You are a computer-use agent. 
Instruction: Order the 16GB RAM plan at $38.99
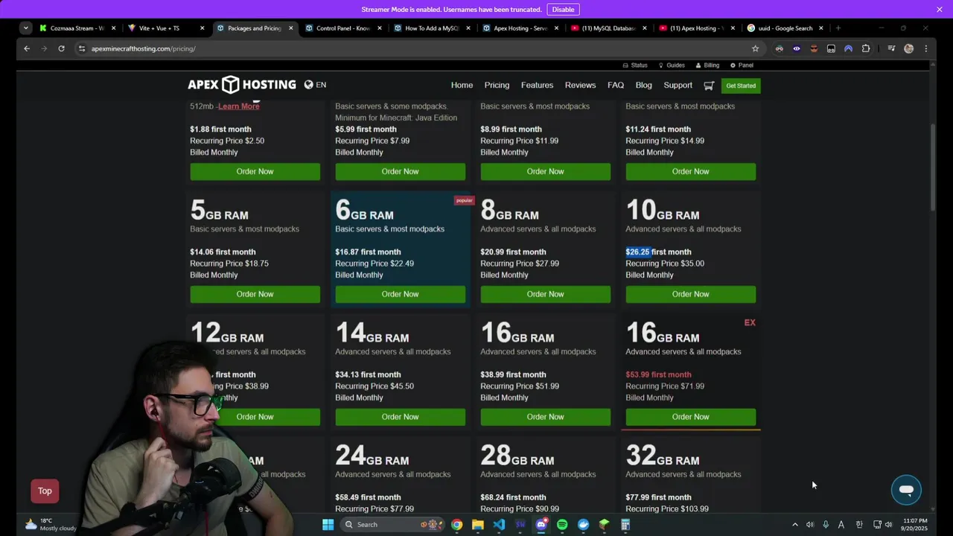pos(546,417)
